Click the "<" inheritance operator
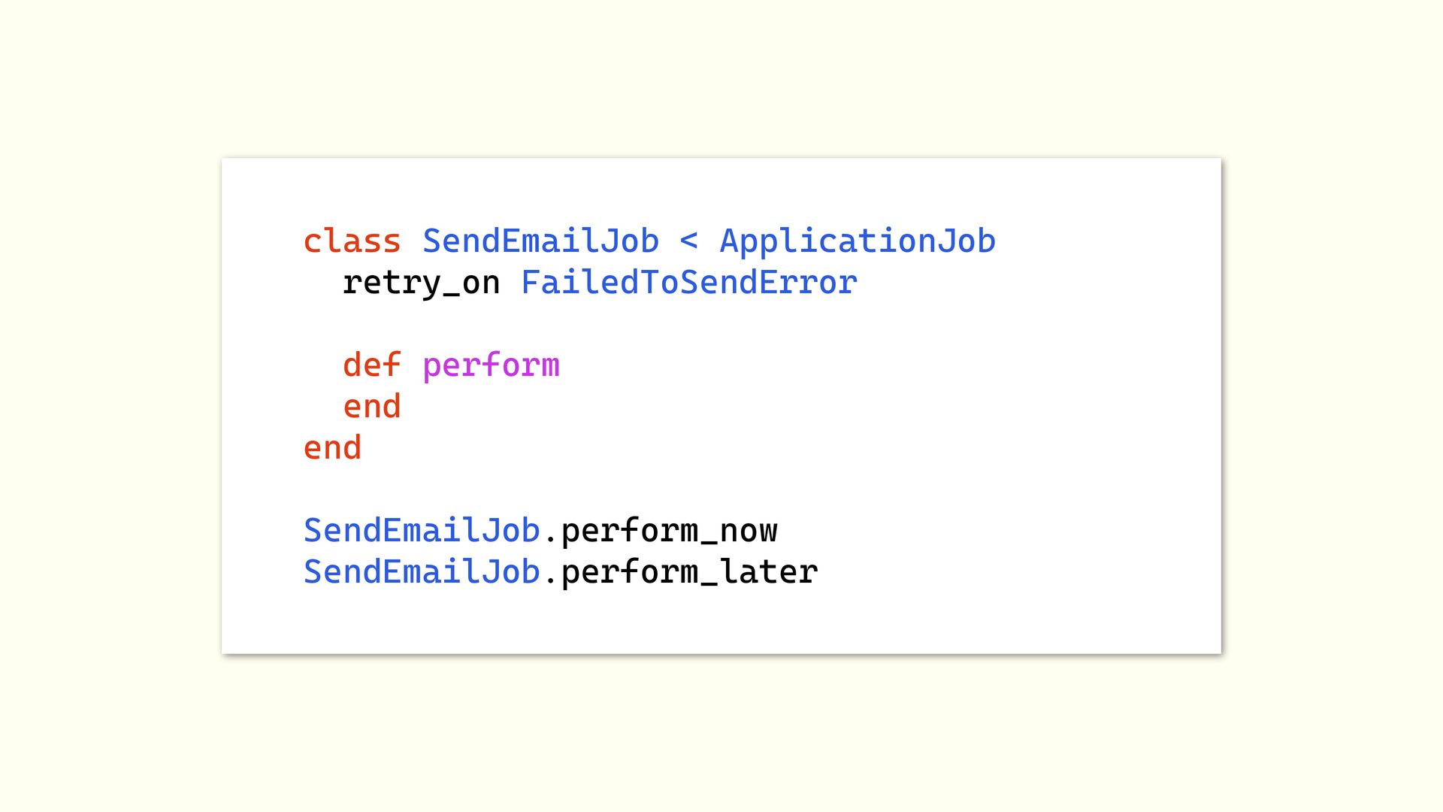Image resolution: width=1443 pixels, height=812 pixels. (688, 241)
